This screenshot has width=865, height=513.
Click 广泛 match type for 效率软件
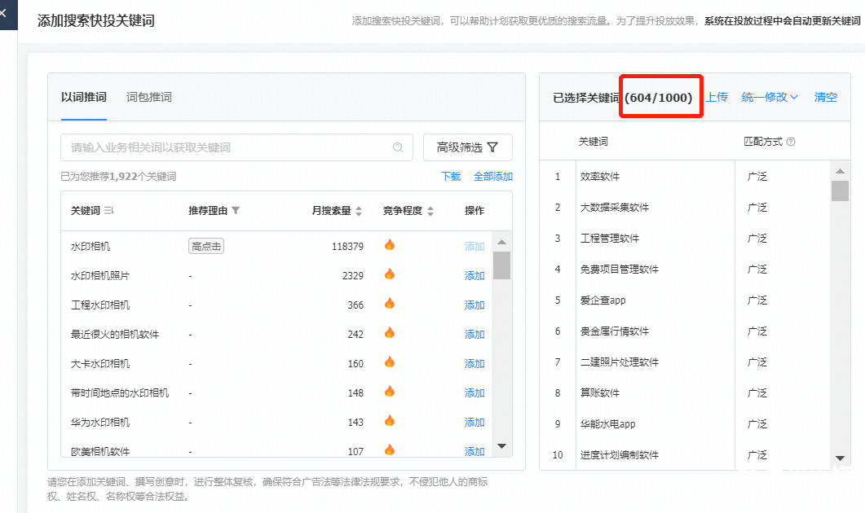tap(757, 177)
